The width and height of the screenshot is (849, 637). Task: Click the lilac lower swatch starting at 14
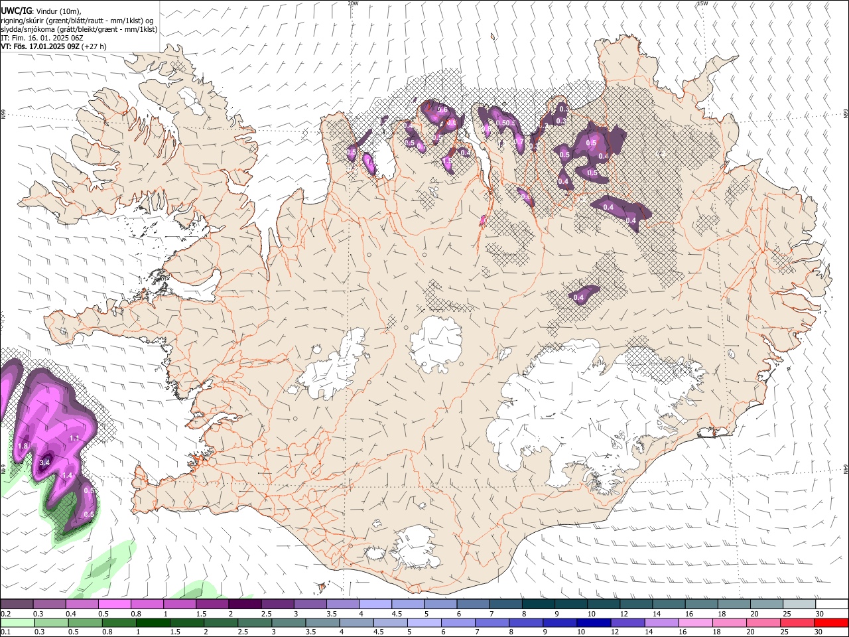click(662, 622)
